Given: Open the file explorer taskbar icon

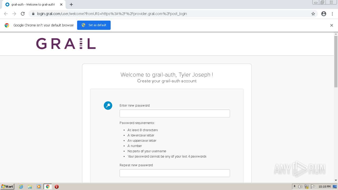Looking at the screenshot, I should pyautogui.click(x=30, y=187).
